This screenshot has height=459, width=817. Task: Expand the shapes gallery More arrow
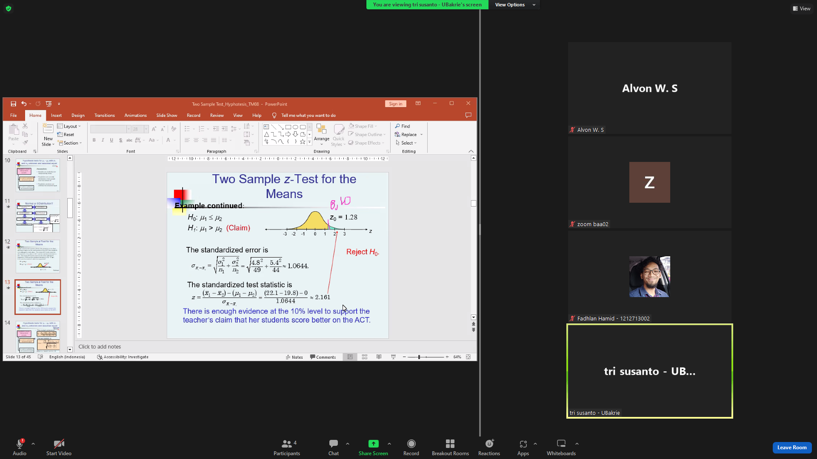[x=309, y=142]
